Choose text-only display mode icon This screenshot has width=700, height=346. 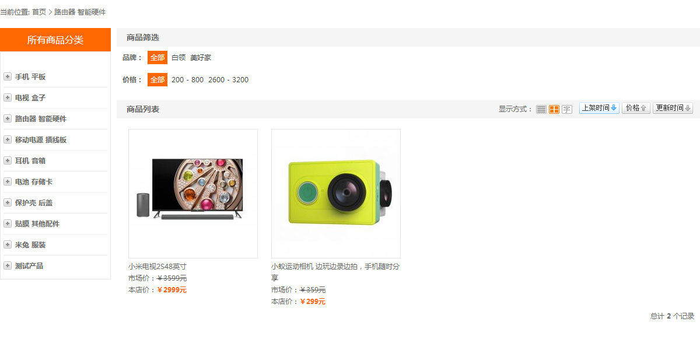[x=567, y=109]
